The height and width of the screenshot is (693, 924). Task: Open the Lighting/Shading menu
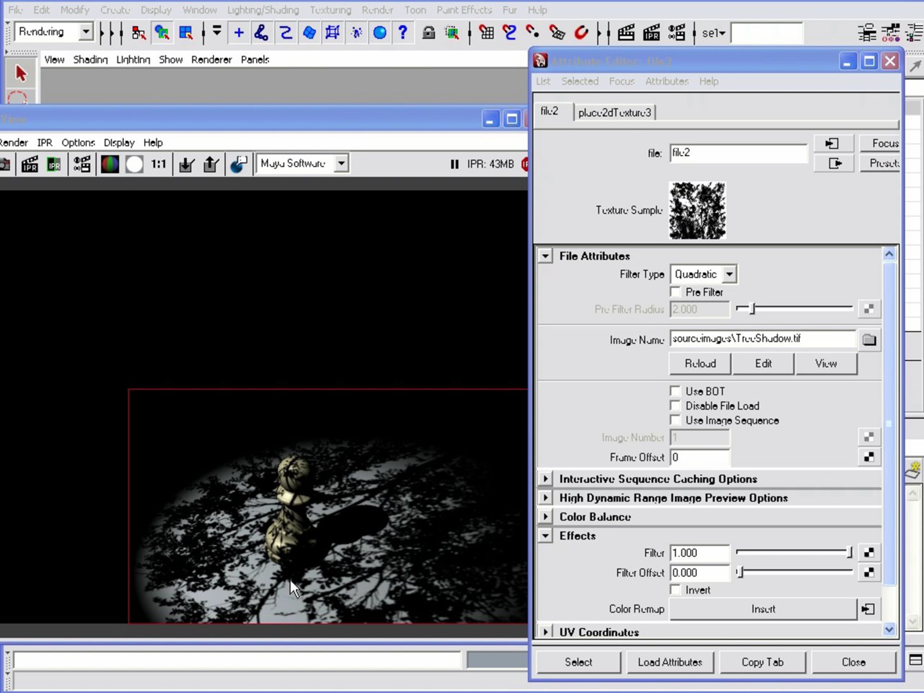click(263, 10)
